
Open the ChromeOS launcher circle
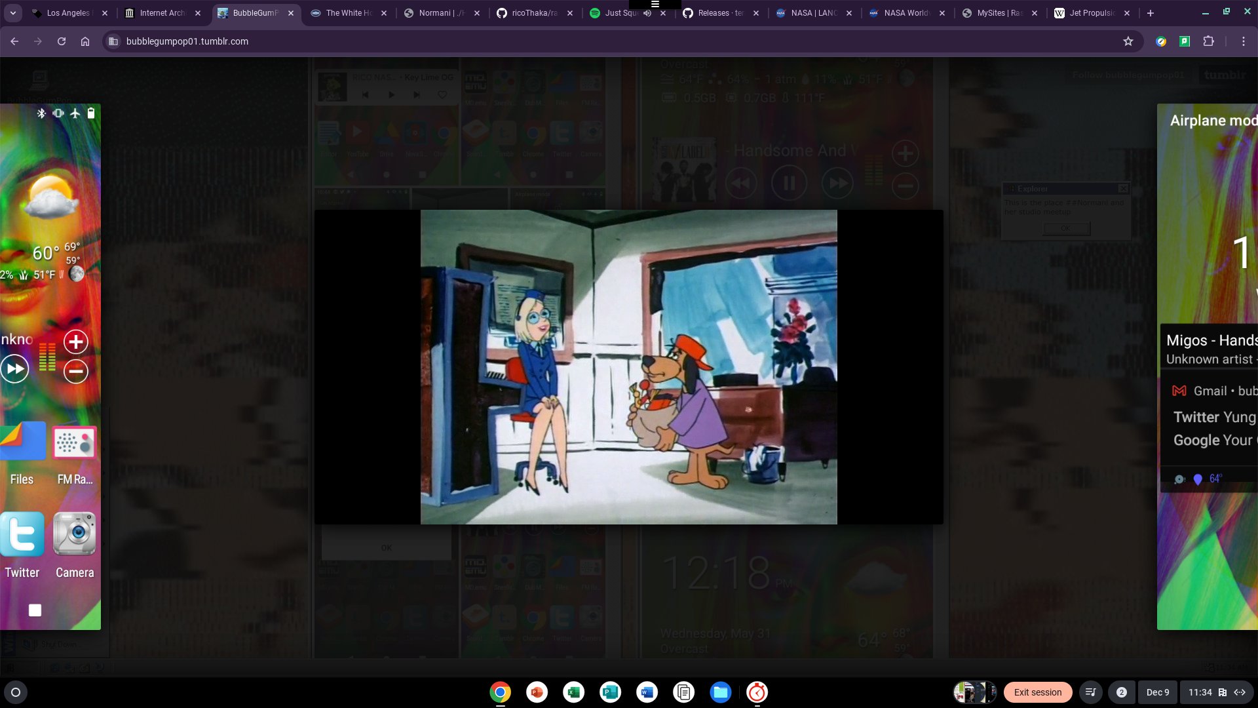tap(16, 692)
